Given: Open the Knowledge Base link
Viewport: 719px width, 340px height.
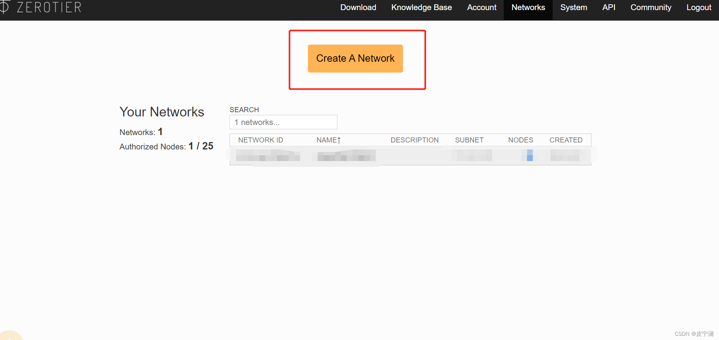Looking at the screenshot, I should pos(421,7).
